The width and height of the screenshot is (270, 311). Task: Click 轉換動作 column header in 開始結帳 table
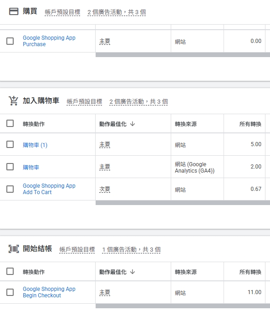[x=34, y=272]
